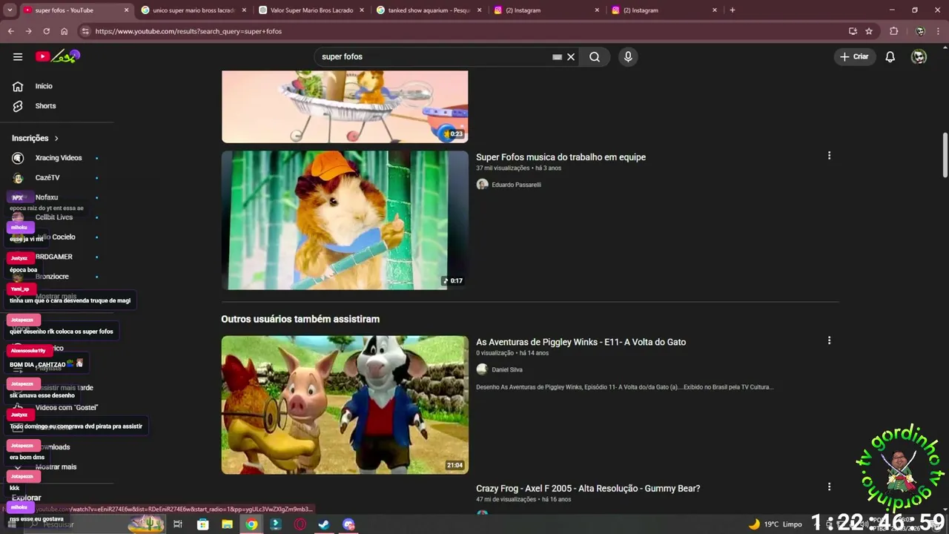Close the super fofos YouTube tab
Image resolution: width=949 pixels, height=534 pixels.
coord(126,10)
